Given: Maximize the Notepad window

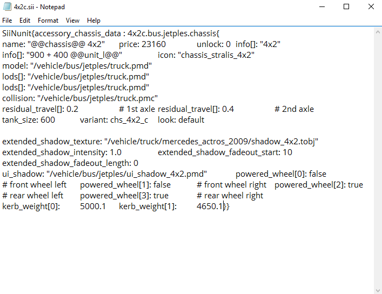Looking at the screenshot, I should (x=346, y=6).
